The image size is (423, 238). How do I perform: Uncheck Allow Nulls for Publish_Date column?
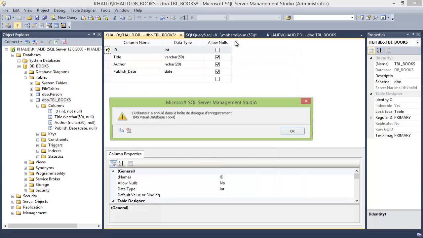point(217,72)
